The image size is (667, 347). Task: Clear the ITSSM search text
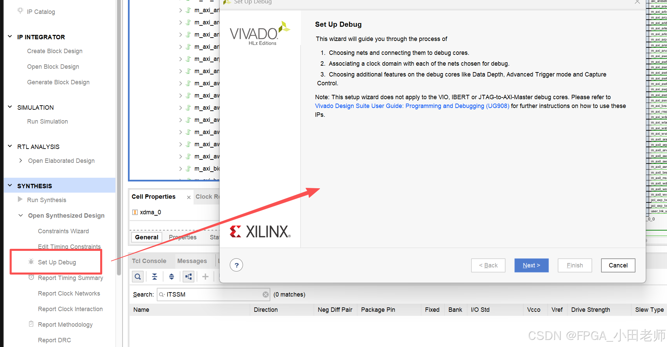[x=266, y=295]
